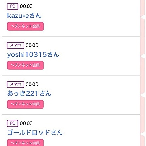Click the PC badge above kazu-eさん
This screenshot has height=146, width=146.
point(13,6)
